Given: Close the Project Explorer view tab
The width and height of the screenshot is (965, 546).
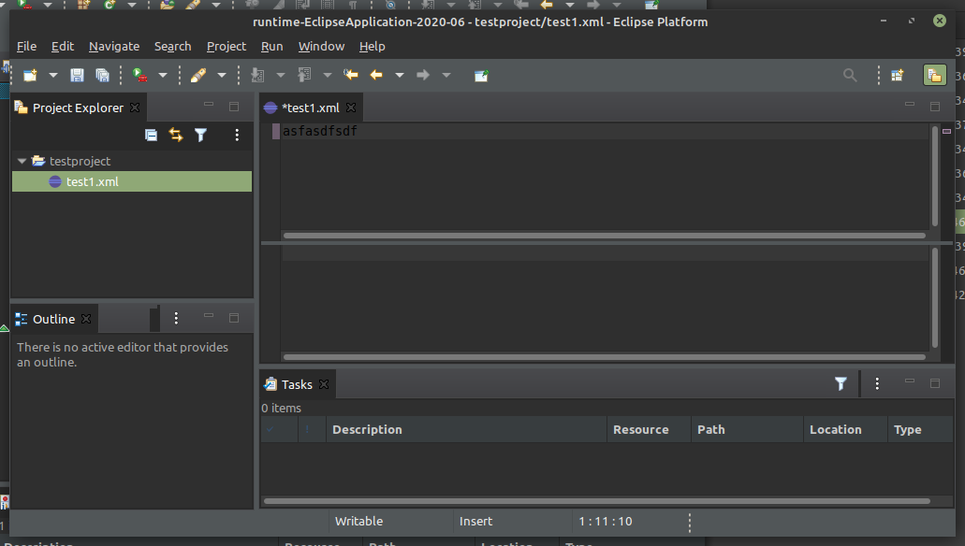Looking at the screenshot, I should [x=135, y=108].
